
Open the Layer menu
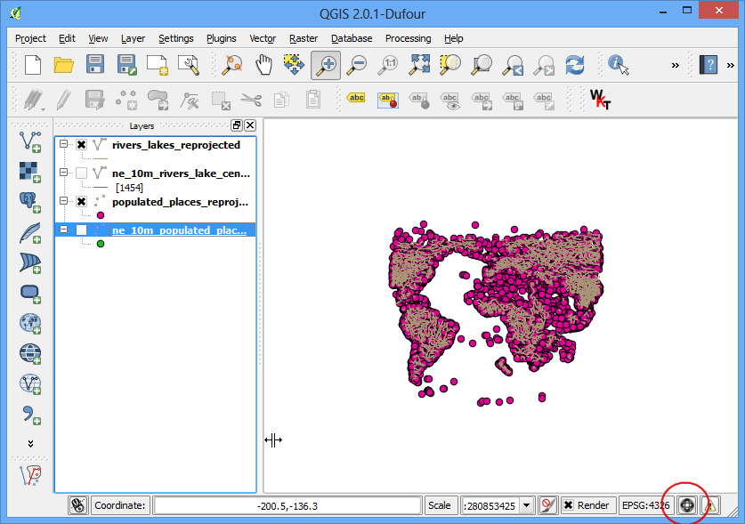pos(133,38)
